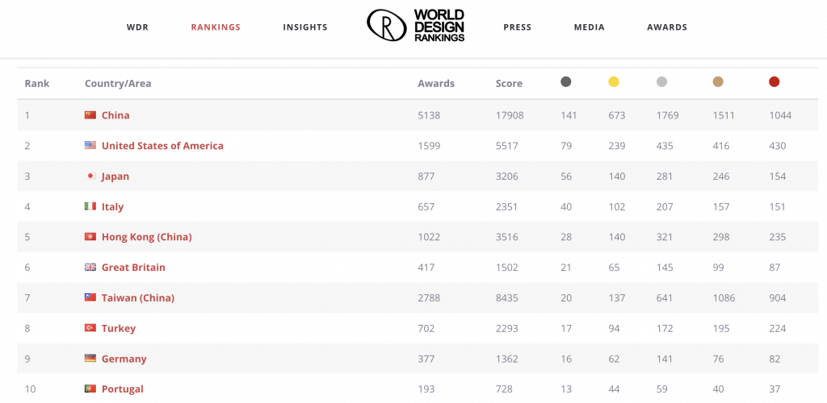Go to the Insights page

tap(305, 27)
